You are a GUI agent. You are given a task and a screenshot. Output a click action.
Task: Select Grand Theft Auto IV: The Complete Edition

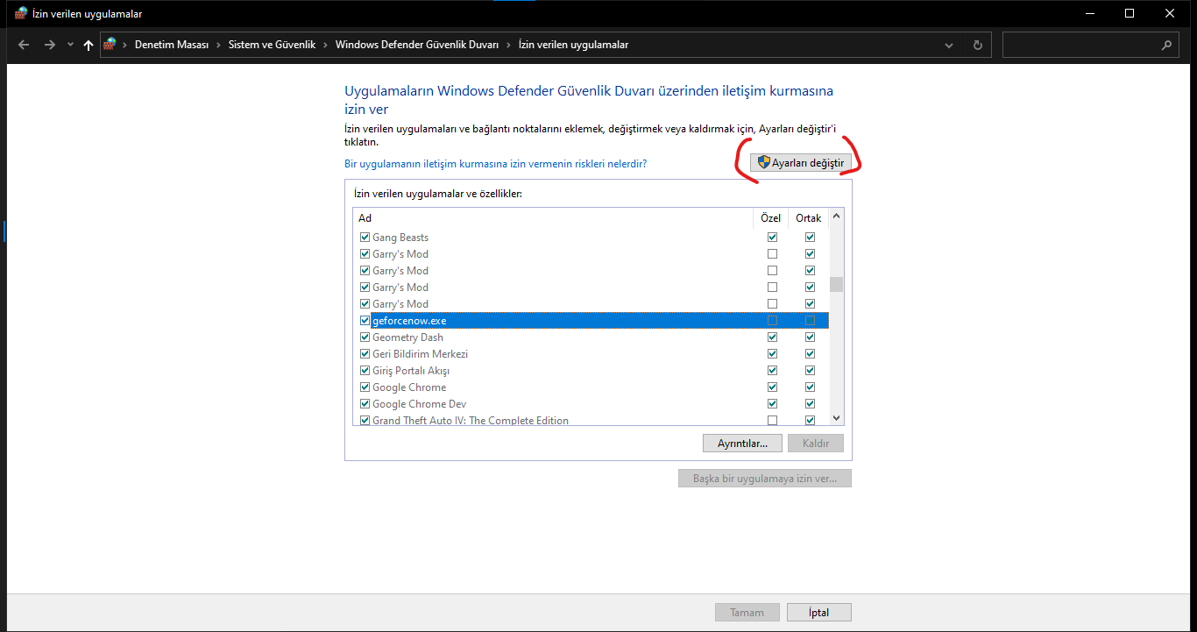(x=591, y=420)
